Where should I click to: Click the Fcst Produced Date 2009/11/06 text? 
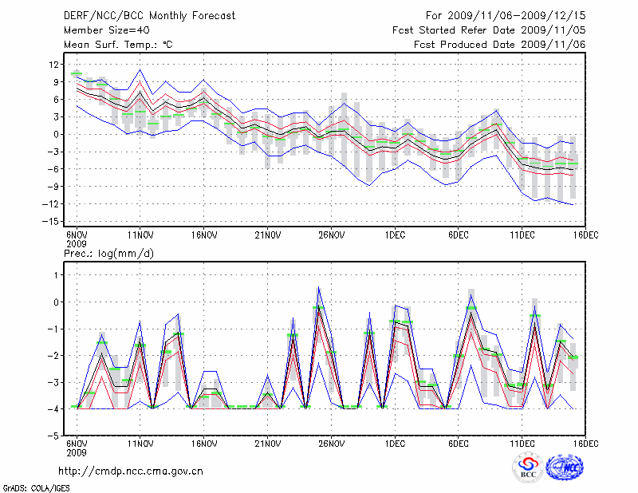click(500, 45)
